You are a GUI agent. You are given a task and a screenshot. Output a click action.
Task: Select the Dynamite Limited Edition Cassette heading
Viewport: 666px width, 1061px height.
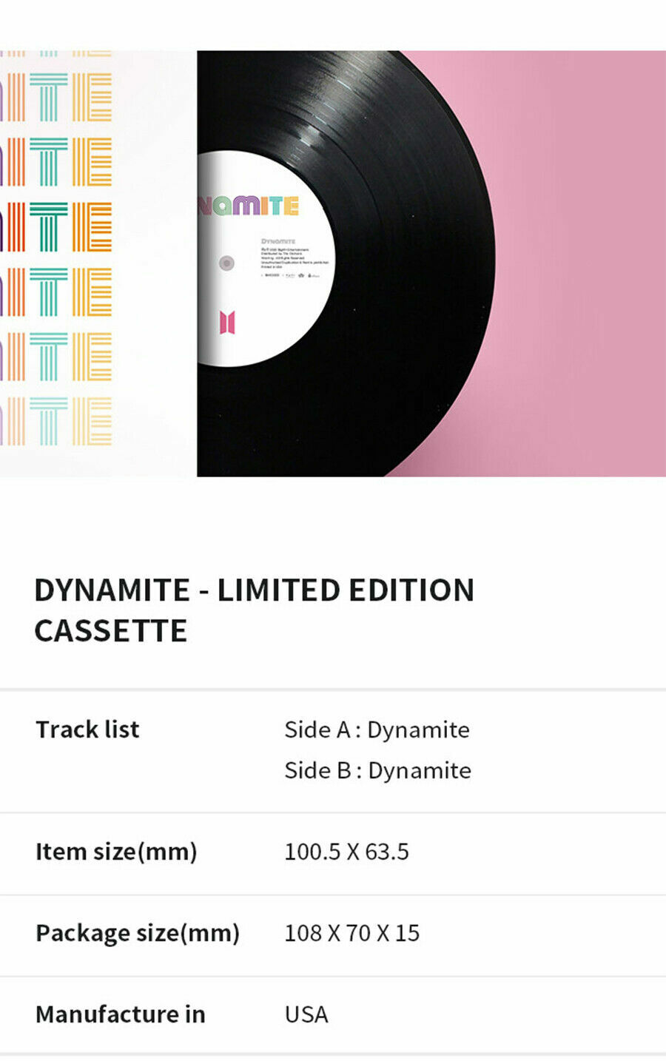(x=255, y=610)
